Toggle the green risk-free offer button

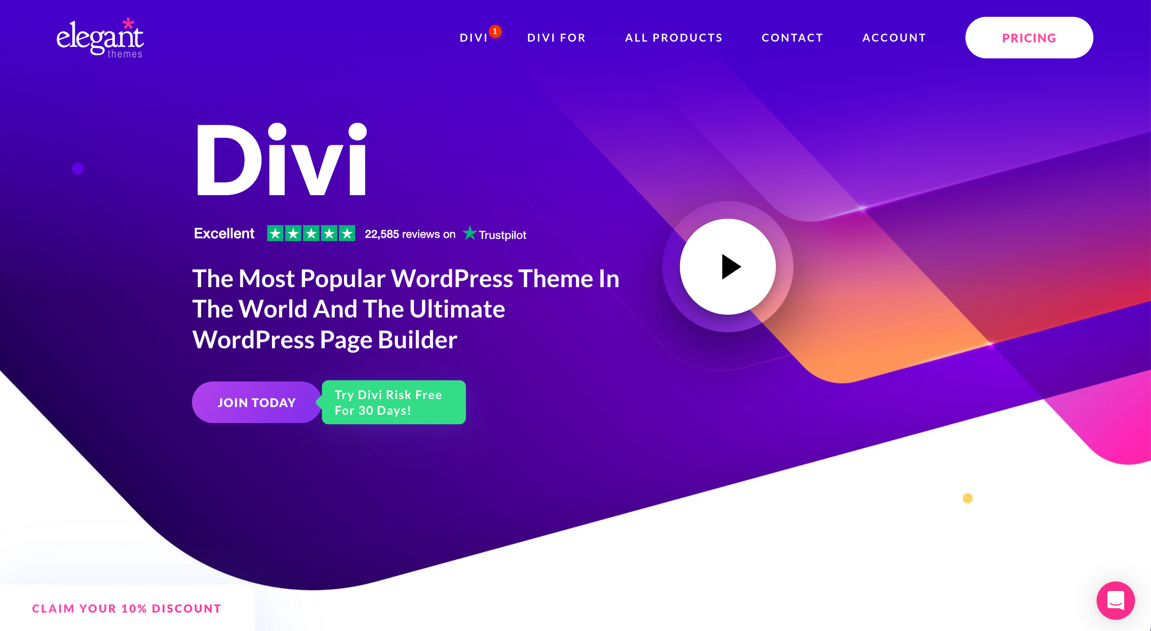pos(392,402)
